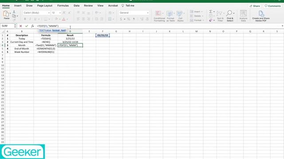This screenshot has height=159, width=284.
Task: Click the Cut scissors icon
Action: 14,12
